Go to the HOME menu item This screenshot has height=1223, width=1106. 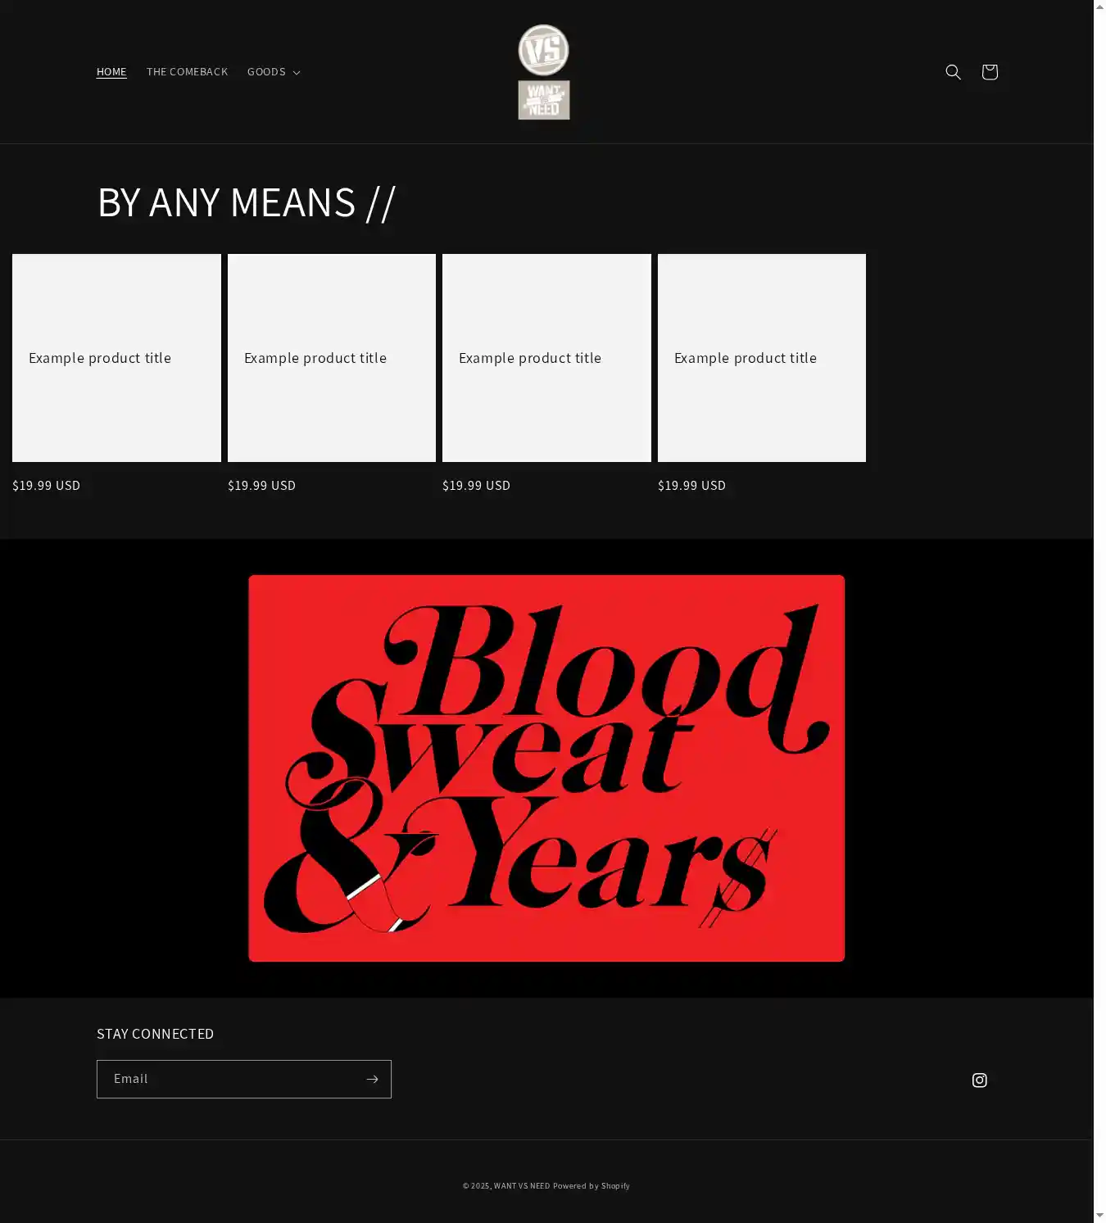click(111, 72)
